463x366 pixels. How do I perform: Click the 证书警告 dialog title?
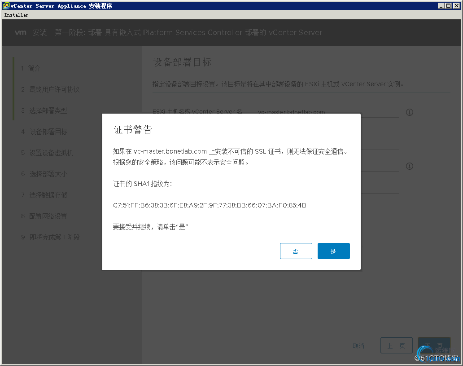(x=133, y=129)
